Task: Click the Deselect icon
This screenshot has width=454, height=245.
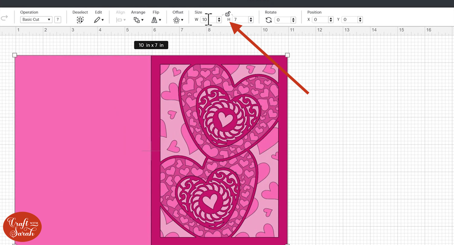Action: coord(80,20)
